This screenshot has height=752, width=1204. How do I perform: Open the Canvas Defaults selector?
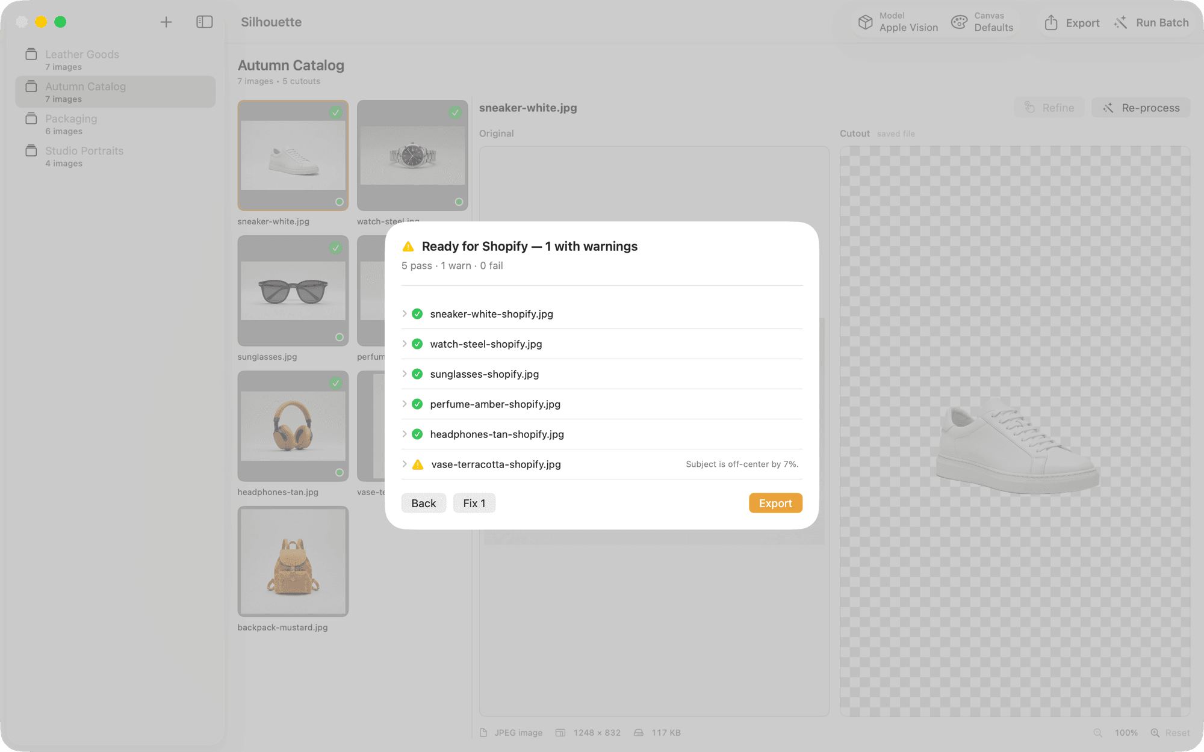[982, 22]
